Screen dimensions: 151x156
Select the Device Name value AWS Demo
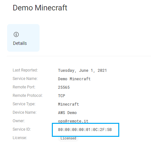(x=67, y=113)
